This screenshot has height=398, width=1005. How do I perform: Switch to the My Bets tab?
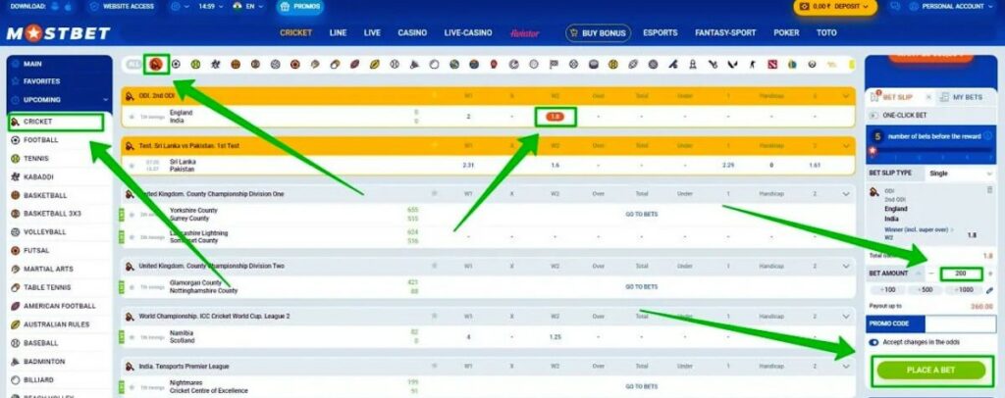pyautogui.click(x=960, y=97)
